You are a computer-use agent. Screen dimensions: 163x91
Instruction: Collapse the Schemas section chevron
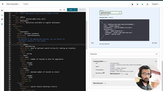(156, 54)
